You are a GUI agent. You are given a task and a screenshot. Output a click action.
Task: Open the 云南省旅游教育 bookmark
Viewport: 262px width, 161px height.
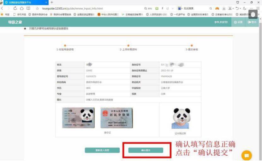[x=132, y=14]
